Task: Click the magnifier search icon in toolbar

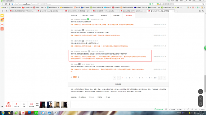Action: (203, 4)
